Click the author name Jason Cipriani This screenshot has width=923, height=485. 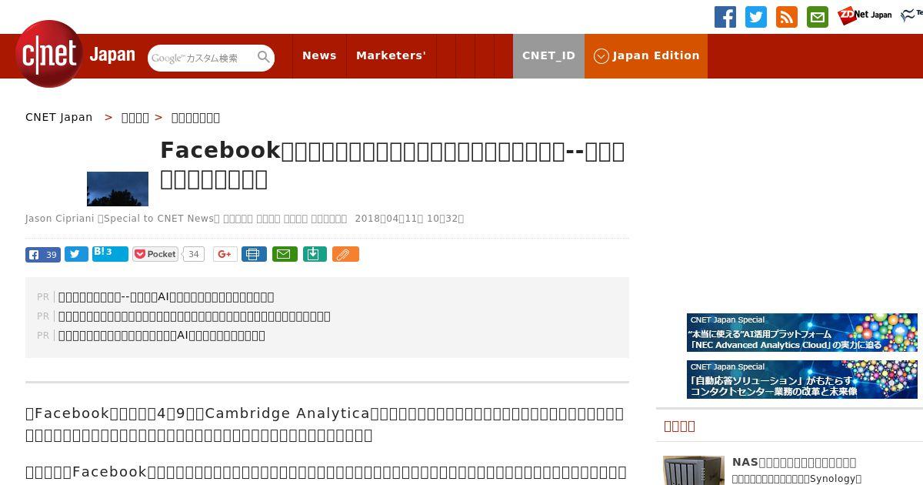click(59, 219)
